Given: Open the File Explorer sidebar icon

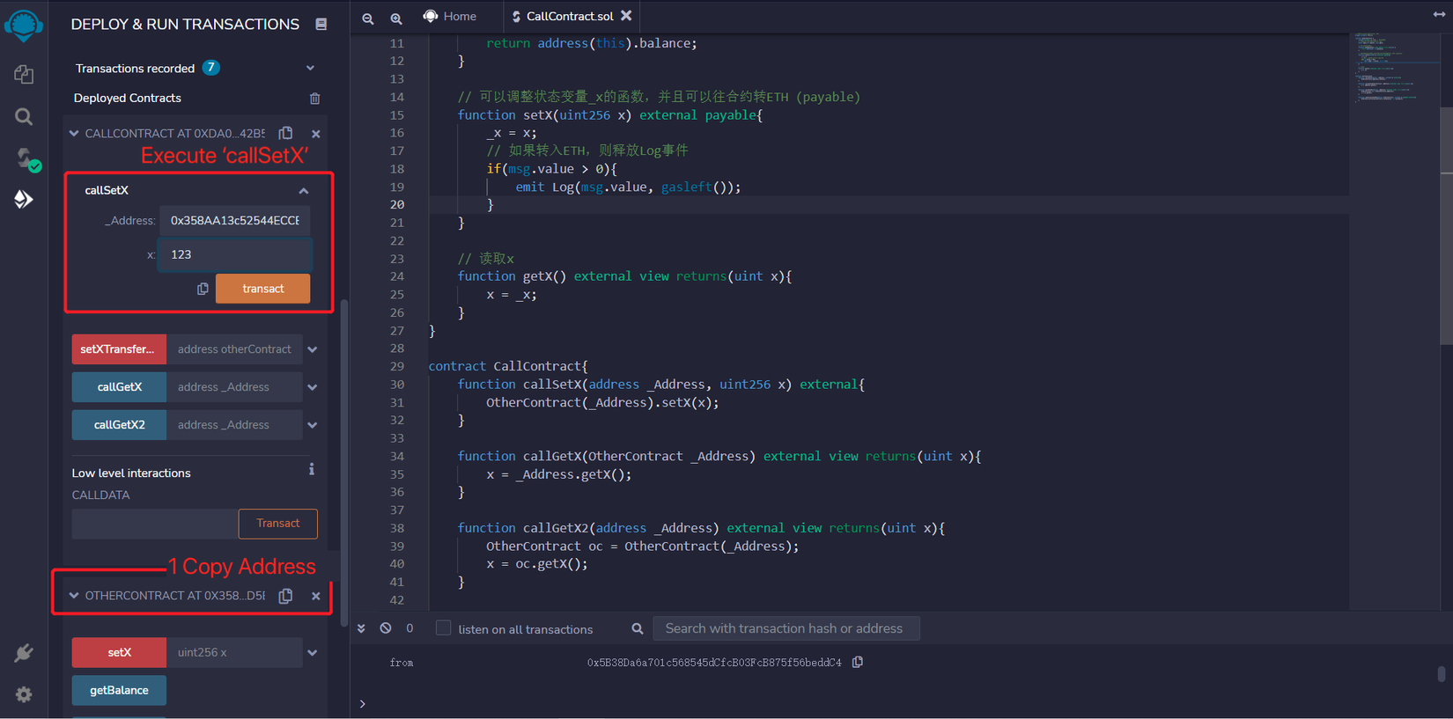Looking at the screenshot, I should tap(24, 75).
